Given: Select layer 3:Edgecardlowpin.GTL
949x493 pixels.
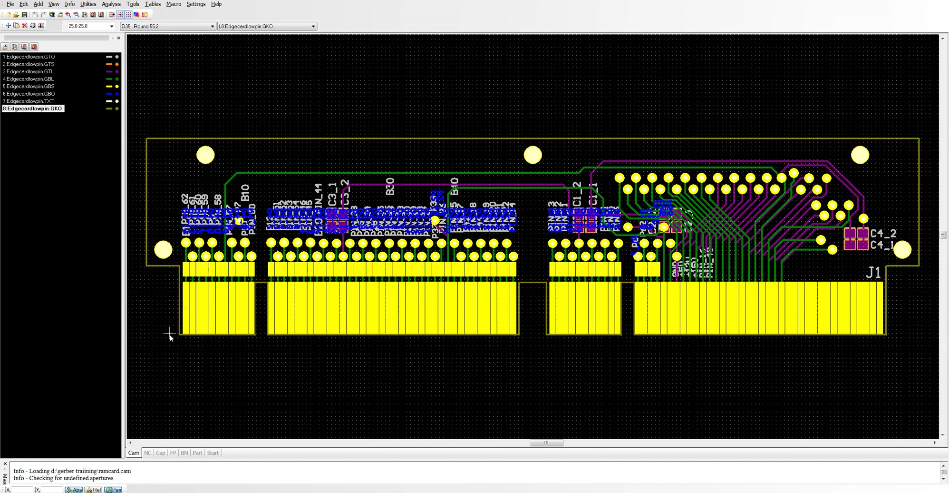Looking at the screenshot, I should pyautogui.click(x=29, y=71).
